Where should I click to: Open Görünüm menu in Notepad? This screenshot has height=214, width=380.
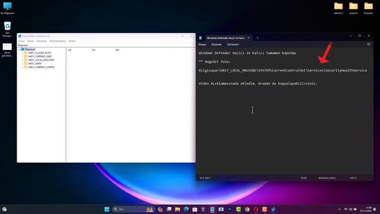point(233,45)
